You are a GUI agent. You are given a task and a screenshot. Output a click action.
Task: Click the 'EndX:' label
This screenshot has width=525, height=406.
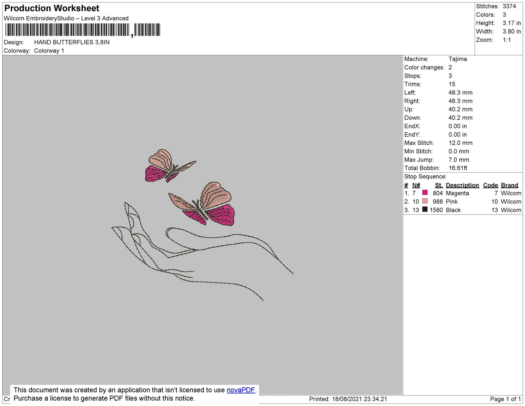412,126
